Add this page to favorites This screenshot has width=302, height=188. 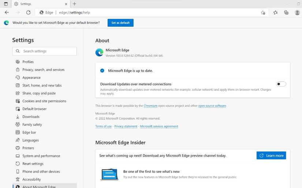tap(263, 12)
